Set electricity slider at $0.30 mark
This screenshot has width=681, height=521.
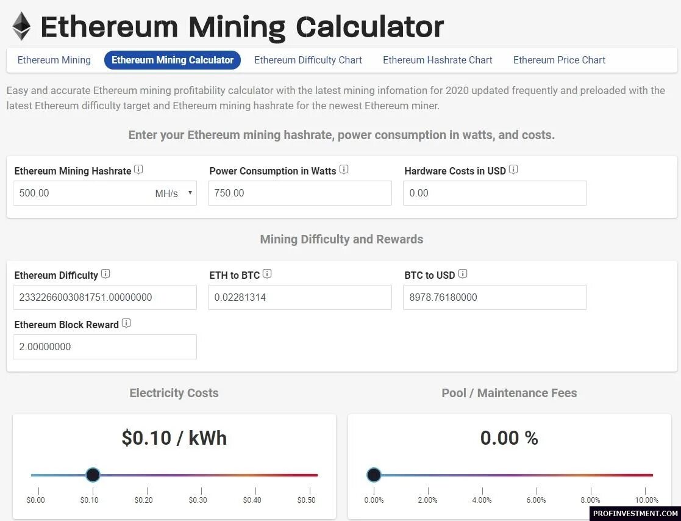pyautogui.click(x=202, y=475)
